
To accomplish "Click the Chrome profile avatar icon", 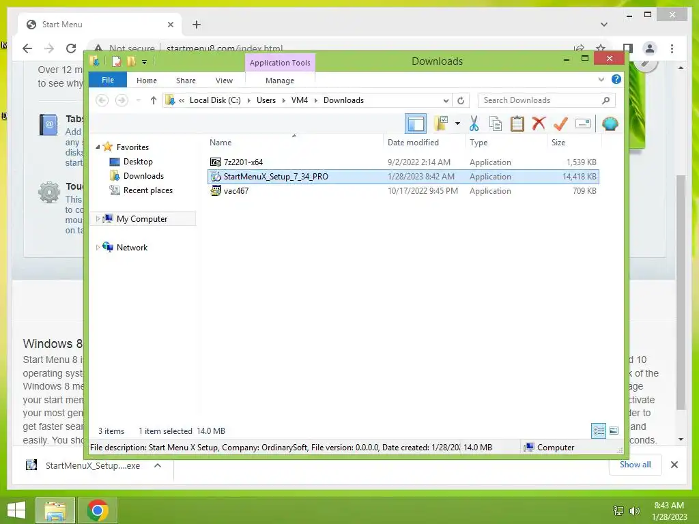I will (x=650, y=48).
